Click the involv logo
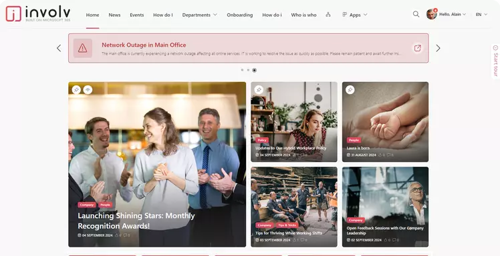 click(x=38, y=14)
